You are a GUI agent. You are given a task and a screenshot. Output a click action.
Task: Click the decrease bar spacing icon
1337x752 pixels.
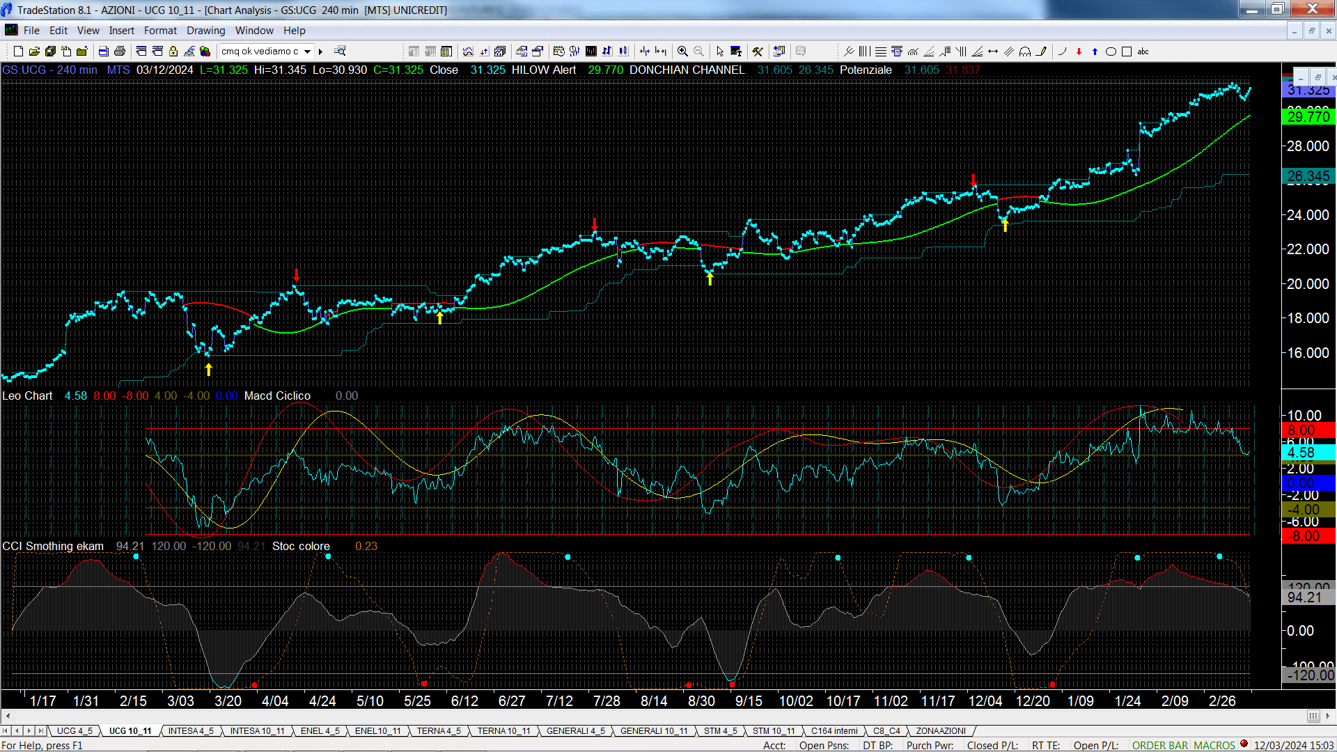645,51
